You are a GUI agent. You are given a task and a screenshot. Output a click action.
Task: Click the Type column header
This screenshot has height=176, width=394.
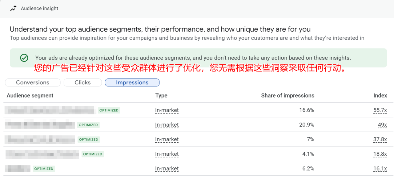click(x=161, y=95)
